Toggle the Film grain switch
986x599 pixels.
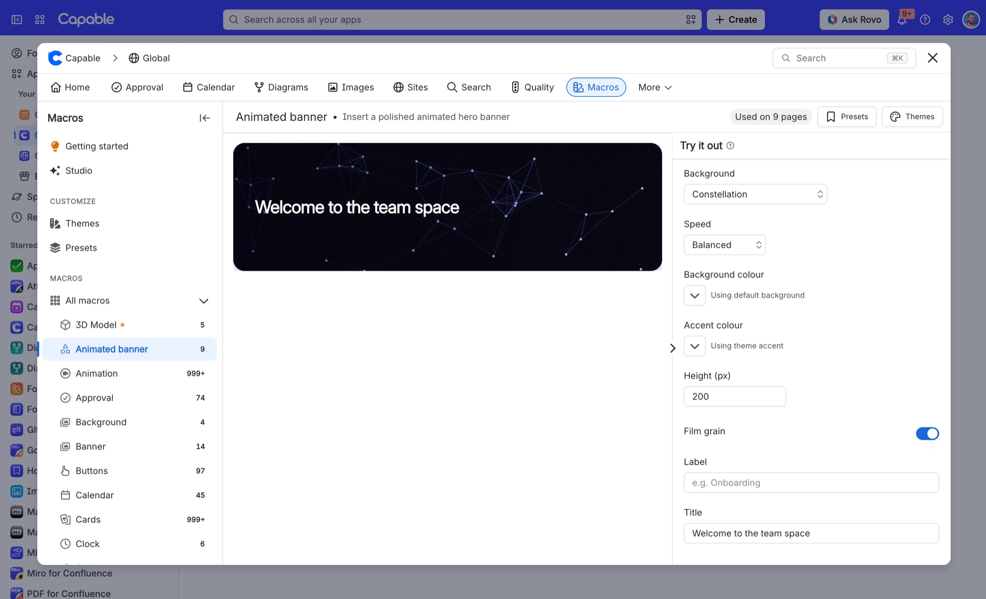pyautogui.click(x=927, y=433)
